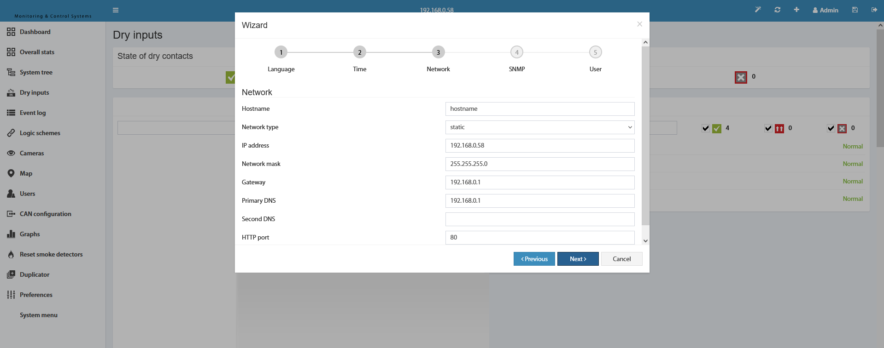Viewport: 884px width, 348px height.
Task: Click the Gateway input field
Action: tap(540, 183)
